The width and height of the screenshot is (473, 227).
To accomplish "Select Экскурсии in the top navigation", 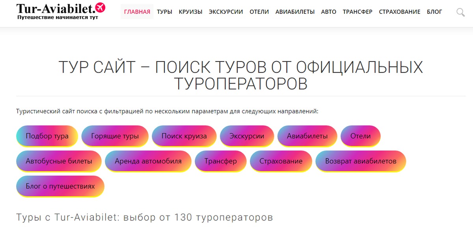I will (x=226, y=12).
